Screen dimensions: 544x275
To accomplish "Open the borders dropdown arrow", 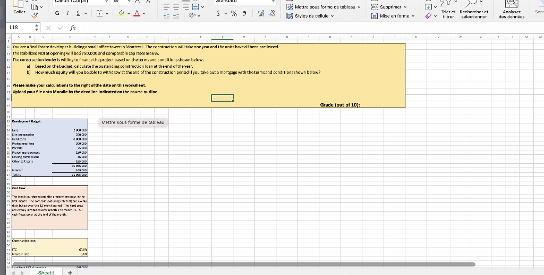I will tap(107, 13).
